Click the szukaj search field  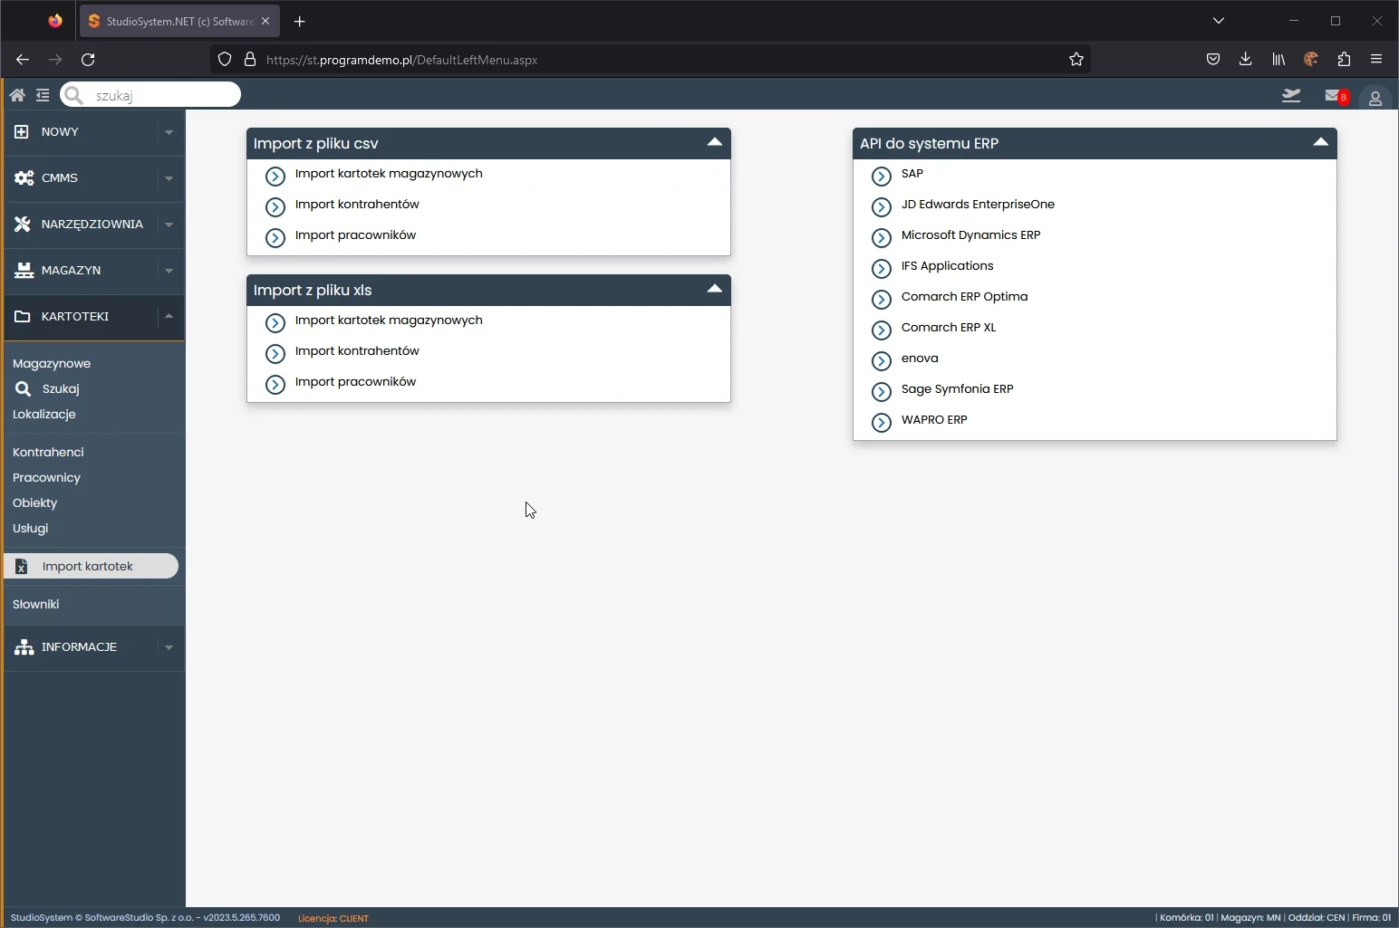(x=159, y=95)
